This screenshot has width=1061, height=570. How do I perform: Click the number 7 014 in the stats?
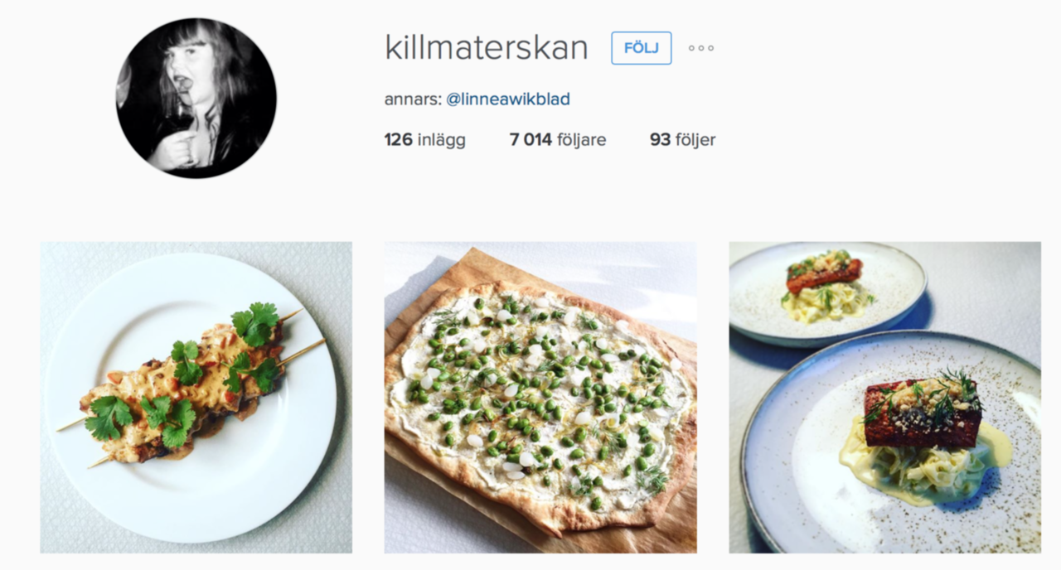(x=530, y=140)
